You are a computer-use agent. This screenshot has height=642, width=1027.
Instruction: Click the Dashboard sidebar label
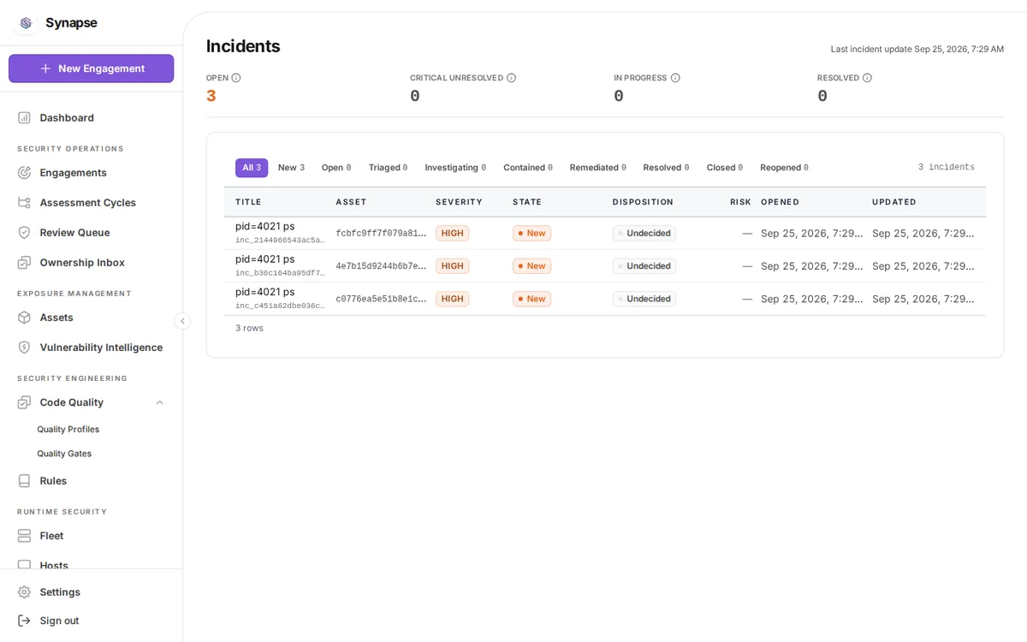[x=67, y=117]
